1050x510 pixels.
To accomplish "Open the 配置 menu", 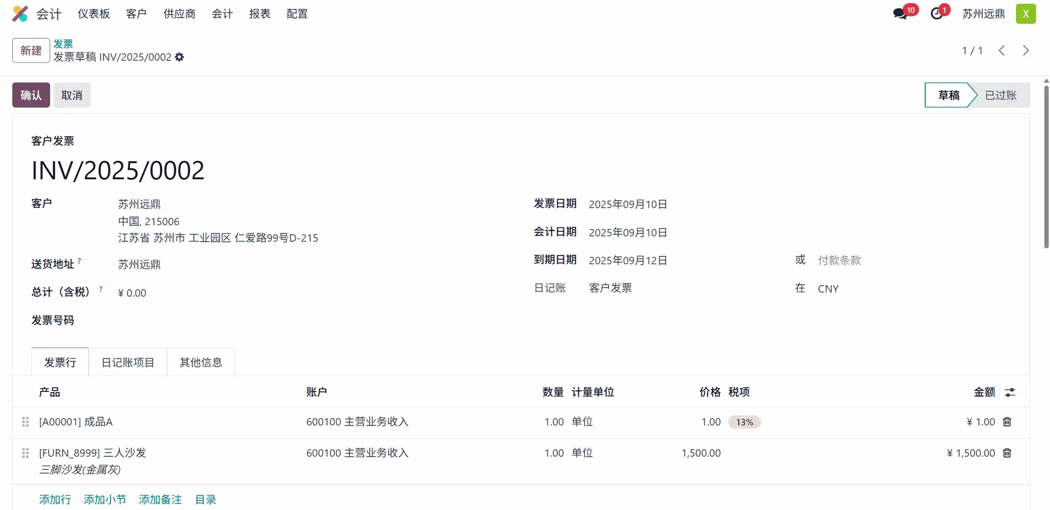I will 297,14.
